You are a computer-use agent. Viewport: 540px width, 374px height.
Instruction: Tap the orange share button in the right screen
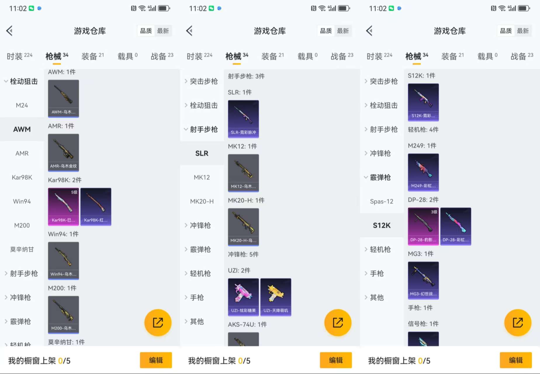pos(518,323)
